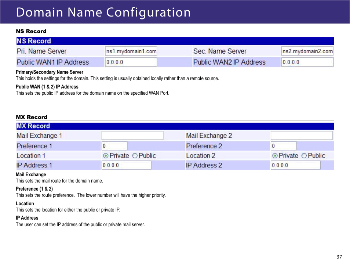The width and height of the screenshot is (350, 271).
Task: Choose Private for Location 1
Action: tap(106, 156)
